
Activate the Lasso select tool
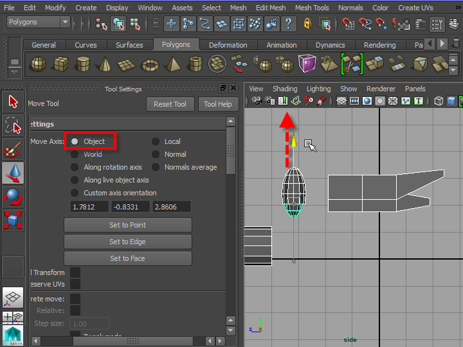click(x=13, y=125)
